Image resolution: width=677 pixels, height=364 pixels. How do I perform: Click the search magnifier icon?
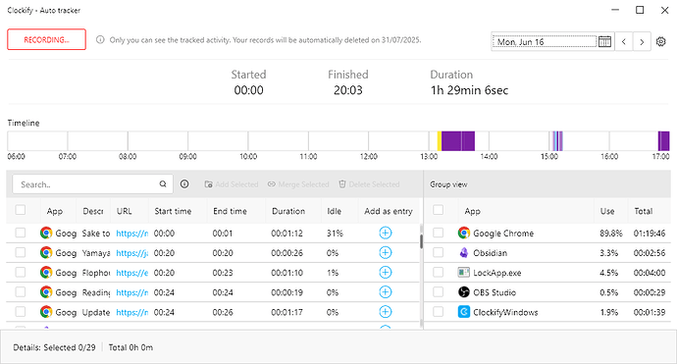pyautogui.click(x=163, y=183)
